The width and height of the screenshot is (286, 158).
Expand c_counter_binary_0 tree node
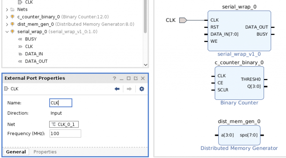tap(7, 17)
